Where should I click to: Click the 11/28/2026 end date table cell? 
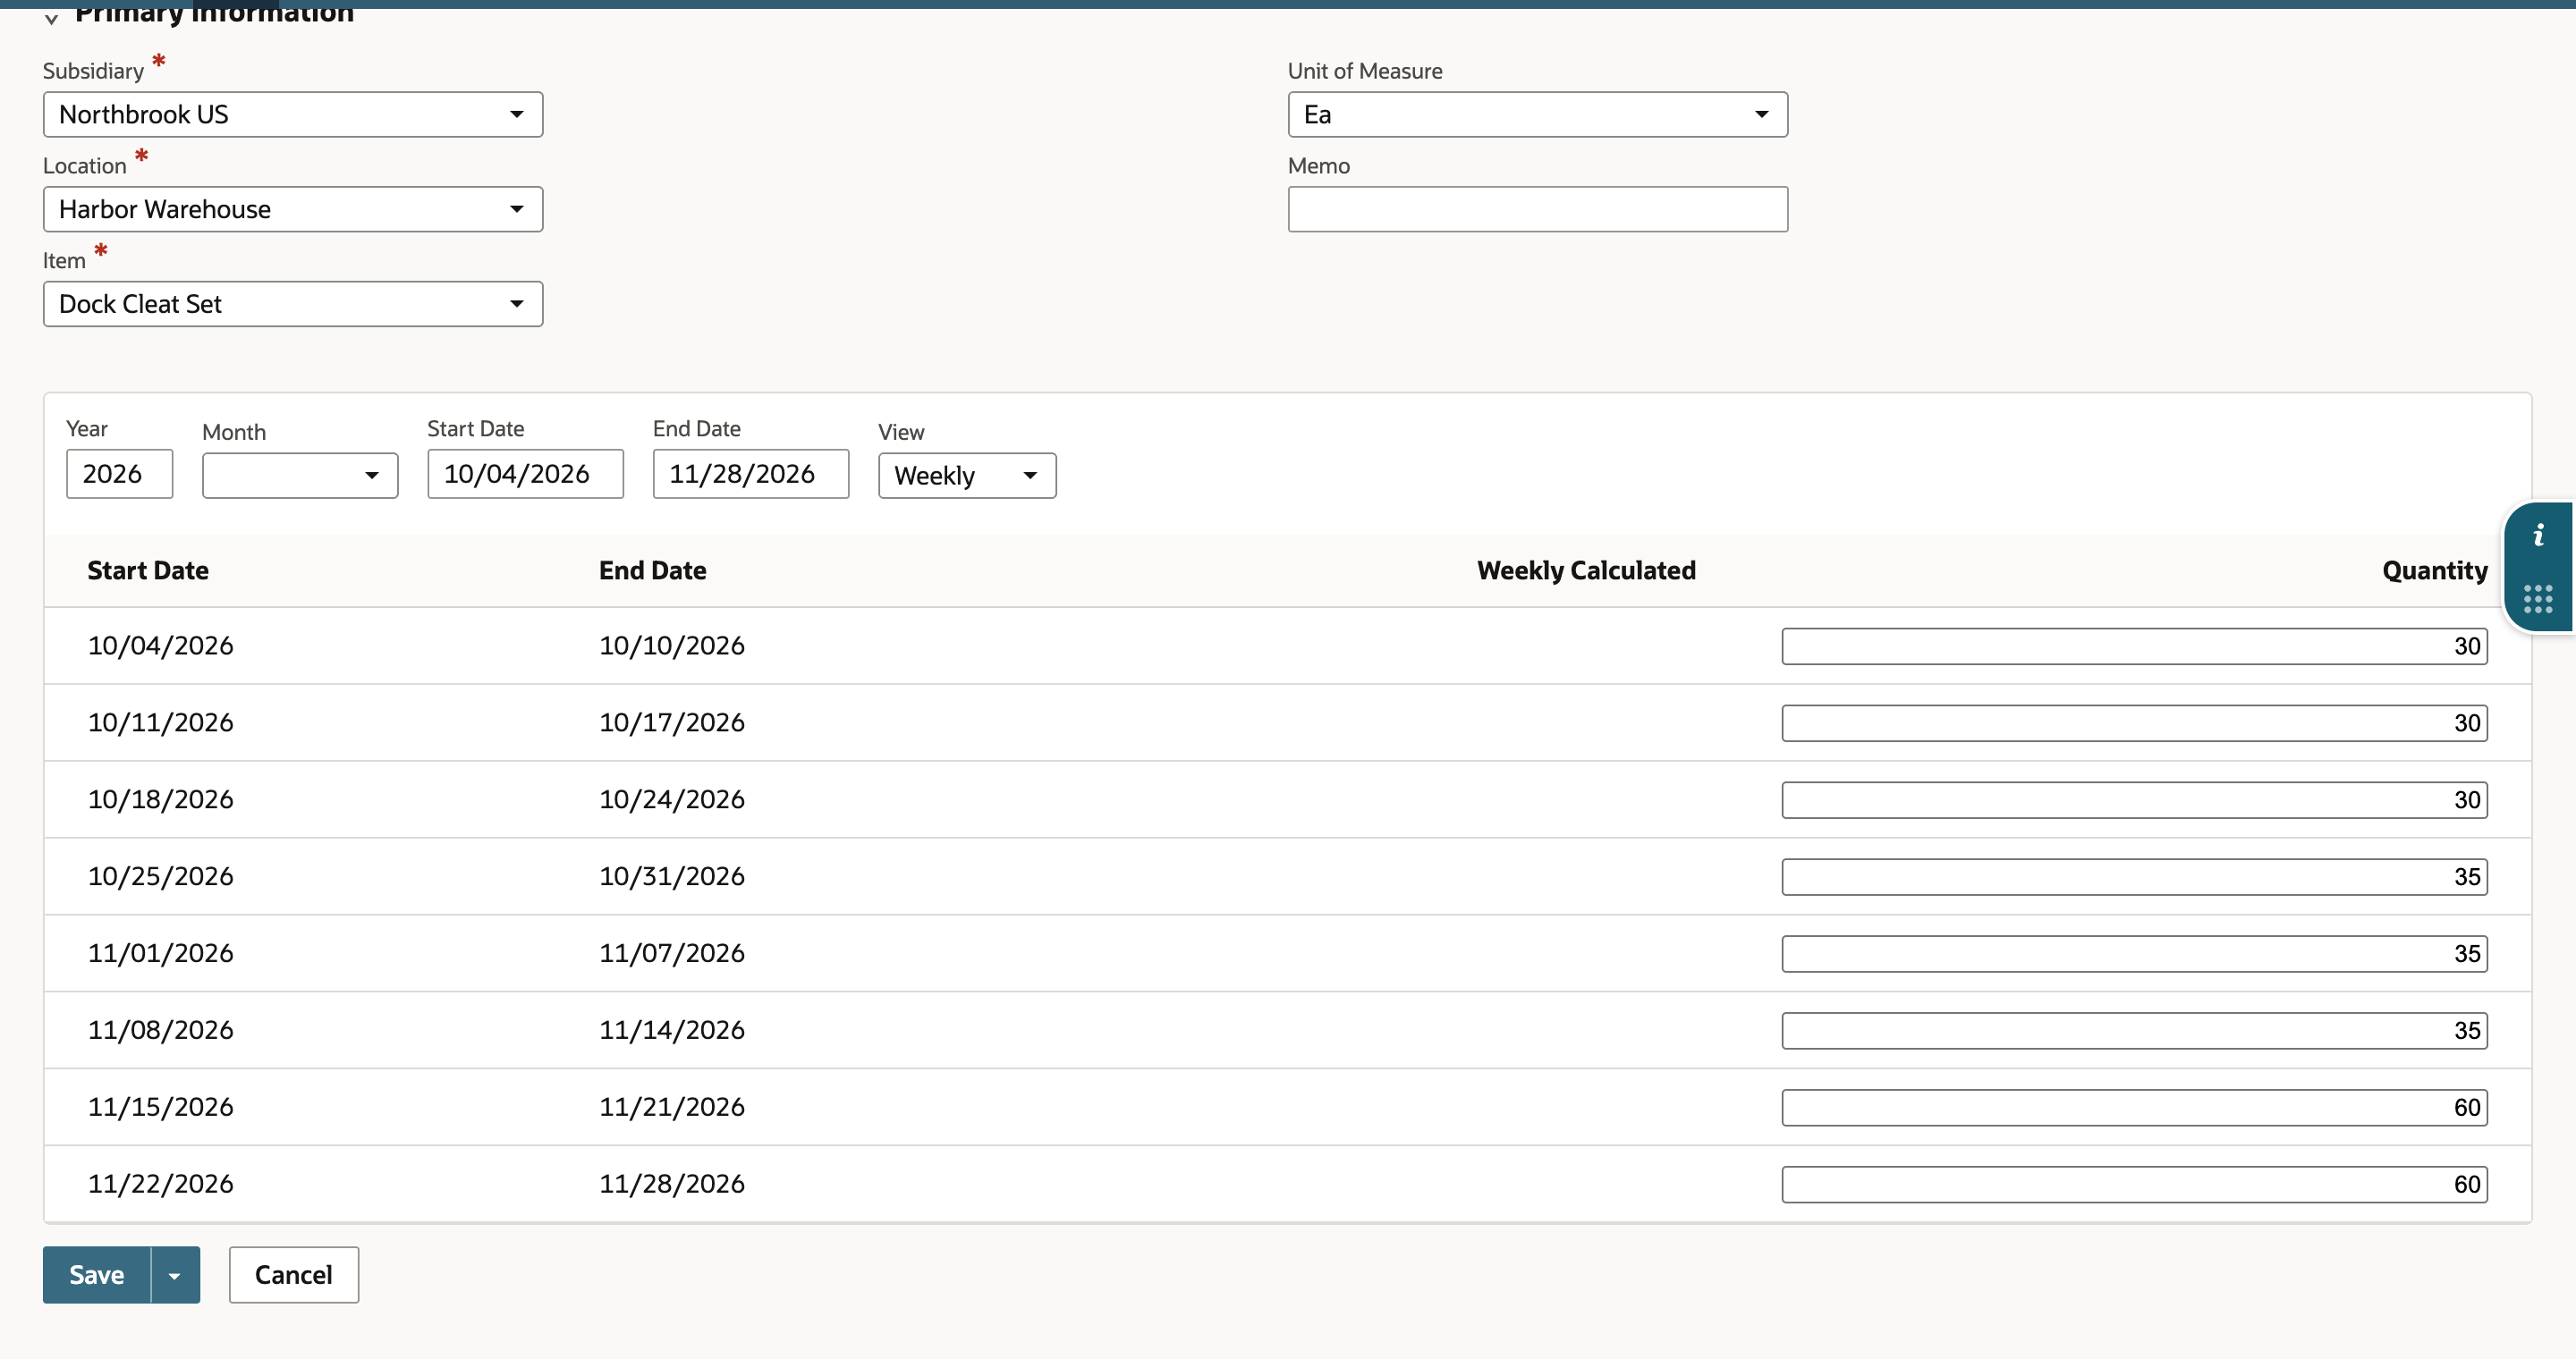tap(672, 1184)
